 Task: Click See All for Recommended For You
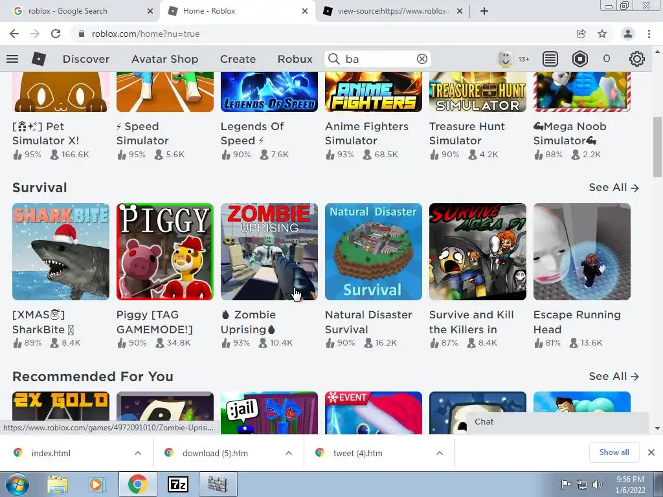pyautogui.click(x=614, y=376)
